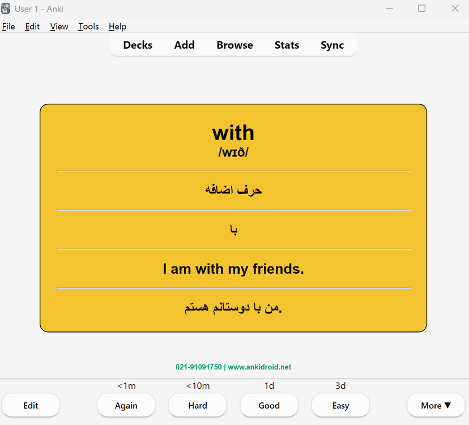
Task: Click Add to create a new card
Action: click(x=184, y=45)
